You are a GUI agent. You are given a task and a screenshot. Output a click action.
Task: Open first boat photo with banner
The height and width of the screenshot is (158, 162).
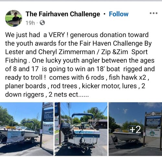click(27, 129)
